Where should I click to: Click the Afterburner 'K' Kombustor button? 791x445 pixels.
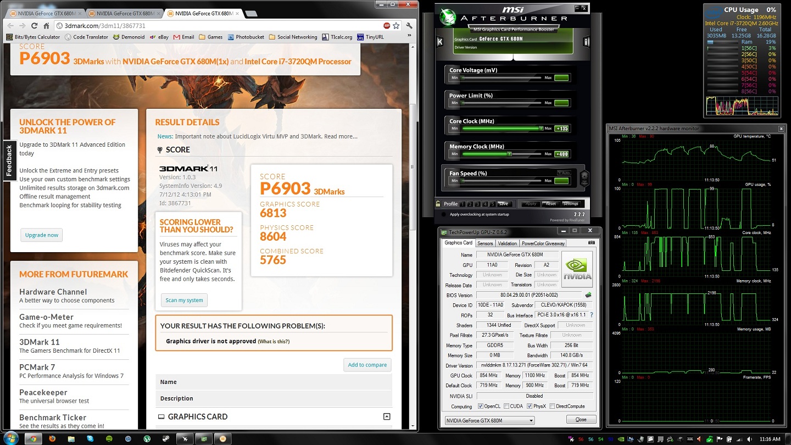pos(439,42)
